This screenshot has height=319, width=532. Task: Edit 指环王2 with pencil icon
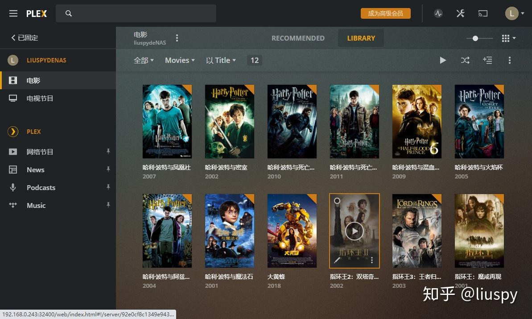(x=337, y=260)
